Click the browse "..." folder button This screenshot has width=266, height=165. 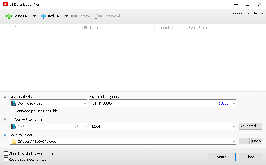244,141
